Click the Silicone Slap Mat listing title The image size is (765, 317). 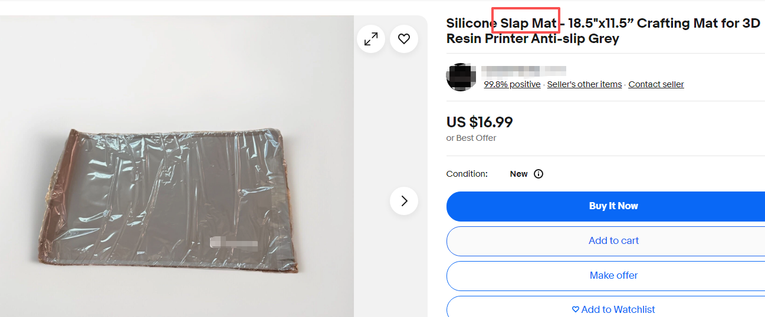[x=602, y=31]
